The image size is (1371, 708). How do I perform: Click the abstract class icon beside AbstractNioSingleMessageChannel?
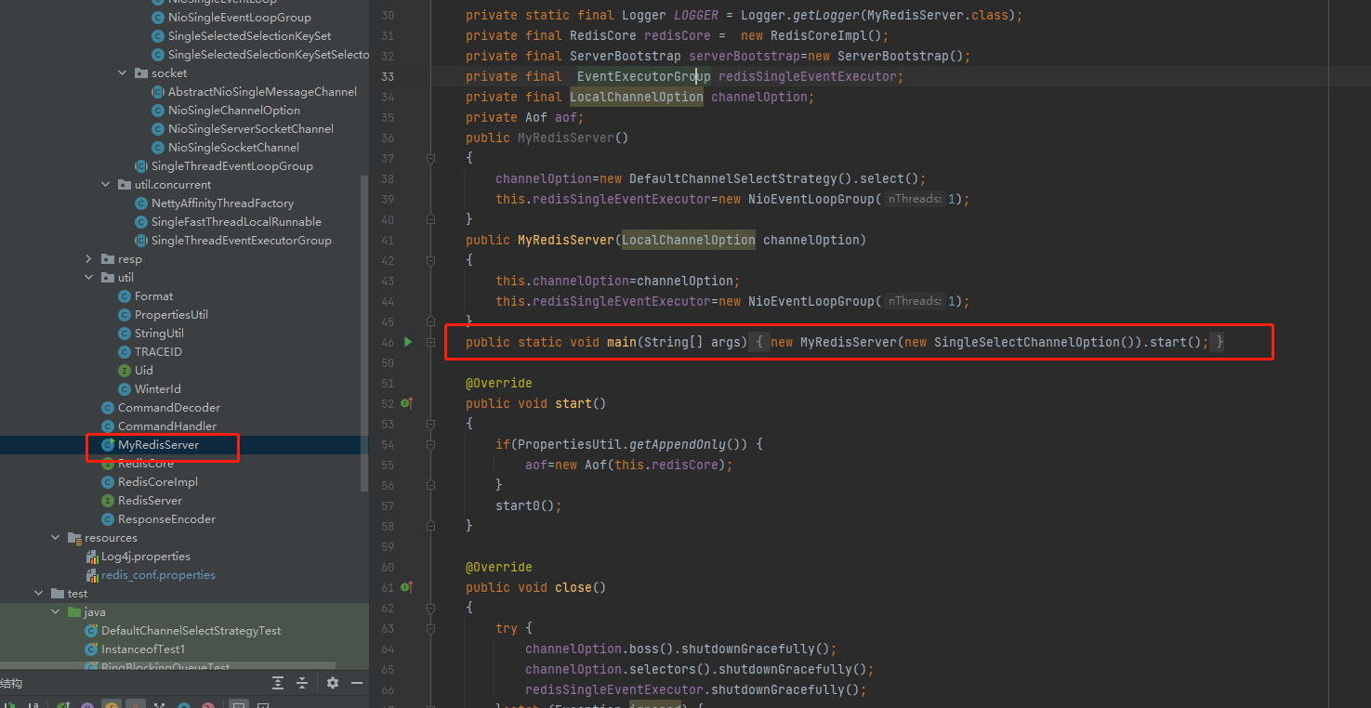pyautogui.click(x=159, y=92)
